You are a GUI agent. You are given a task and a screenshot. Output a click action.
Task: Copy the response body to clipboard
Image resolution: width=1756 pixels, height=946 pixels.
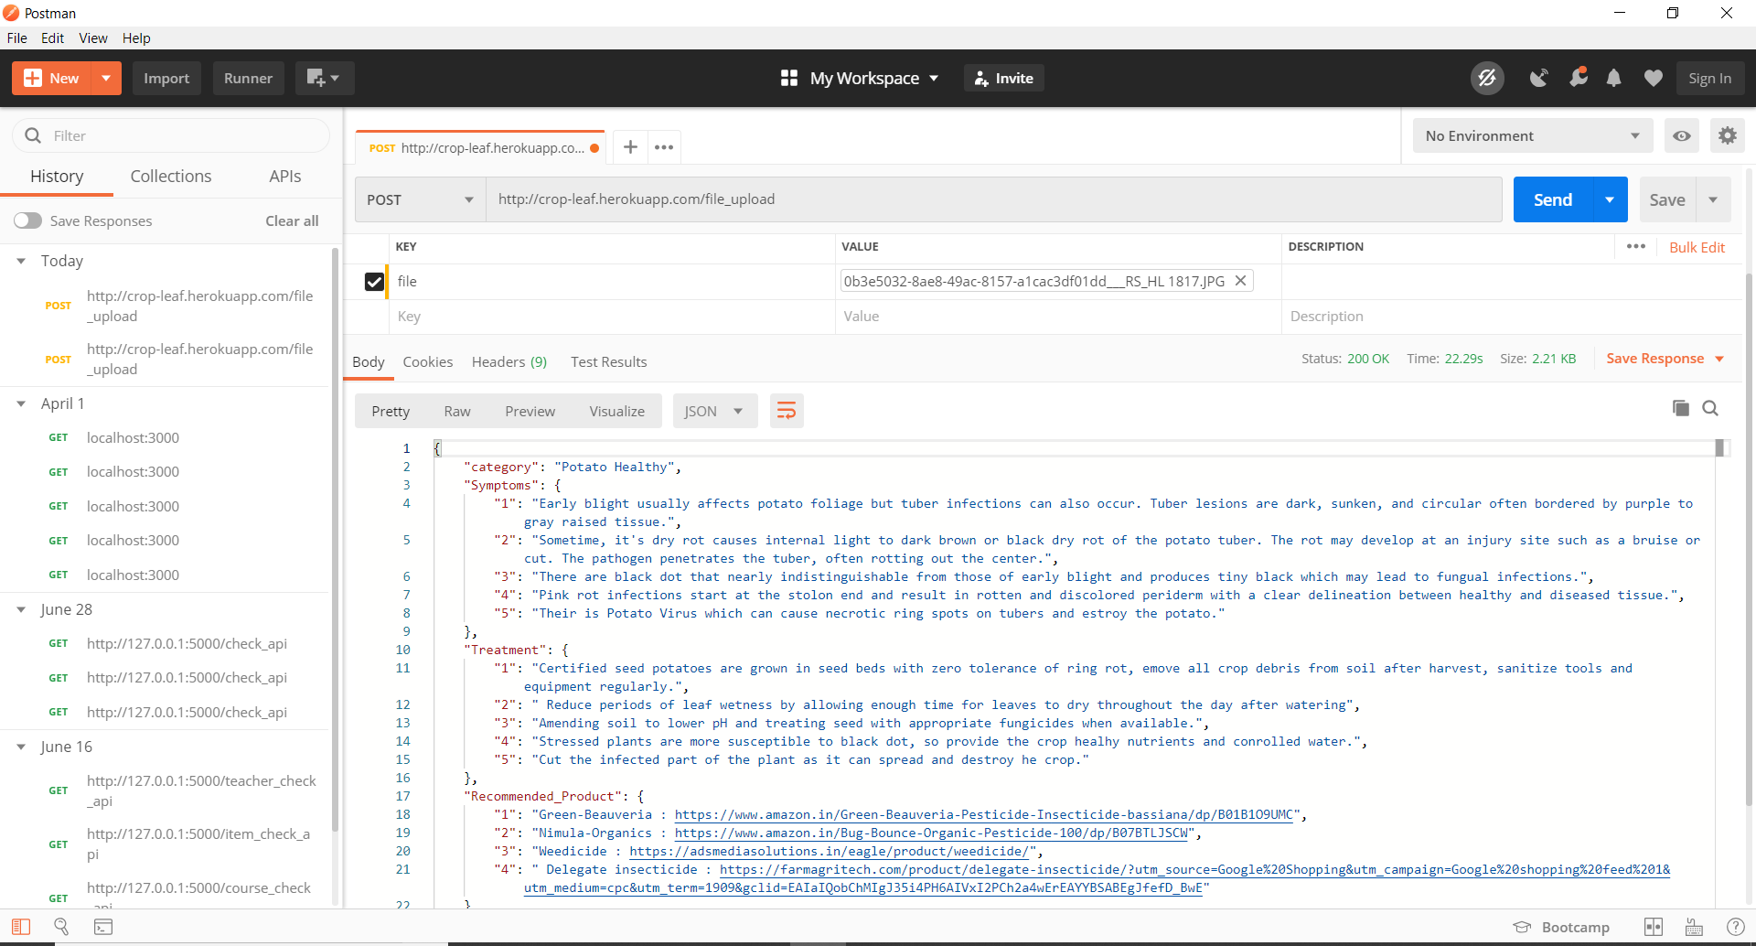click(1681, 408)
